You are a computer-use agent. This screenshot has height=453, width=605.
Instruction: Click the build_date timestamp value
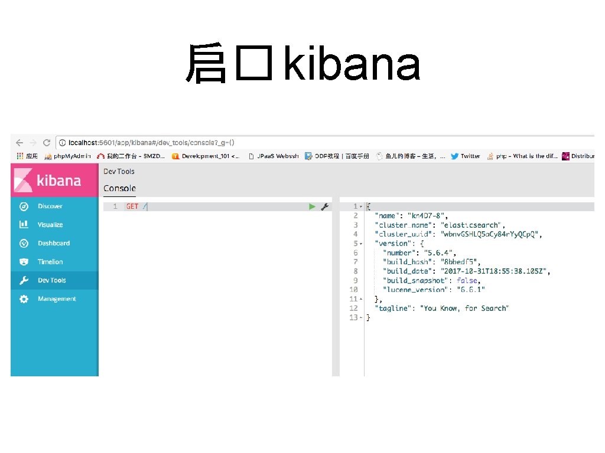(493, 271)
